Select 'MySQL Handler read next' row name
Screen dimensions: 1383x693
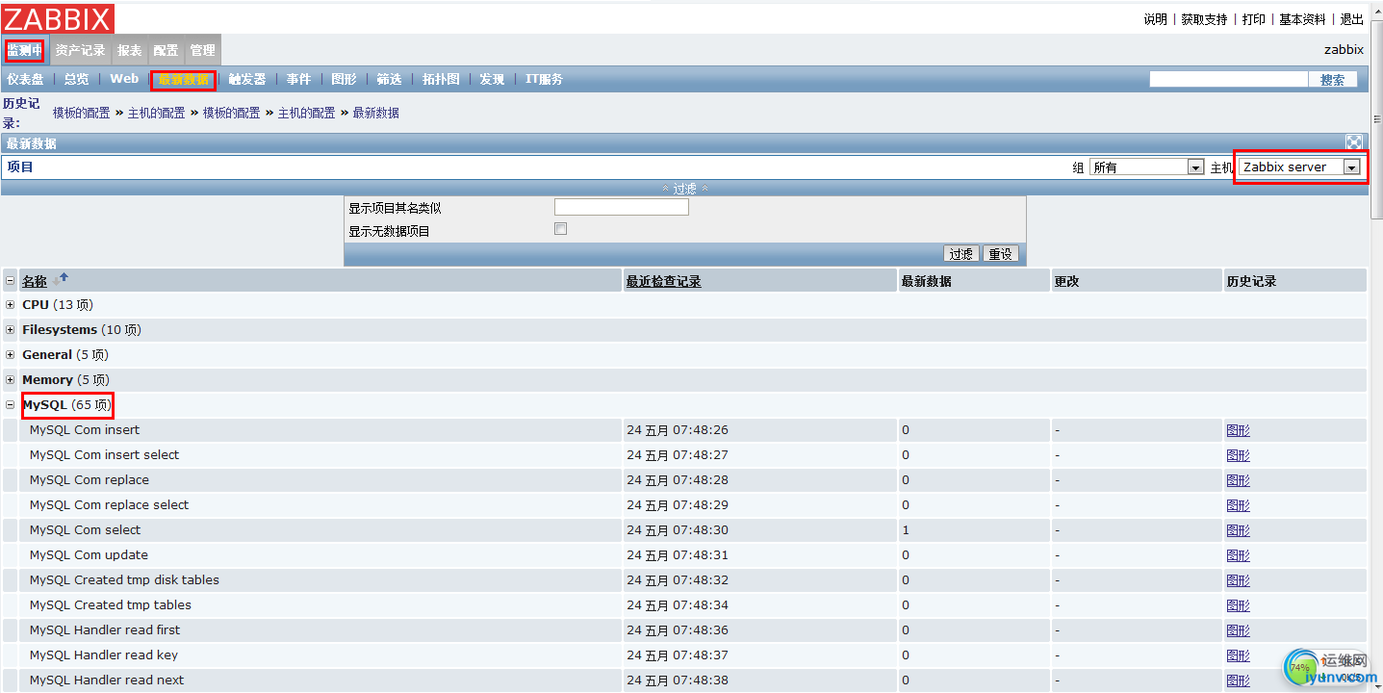(x=106, y=680)
